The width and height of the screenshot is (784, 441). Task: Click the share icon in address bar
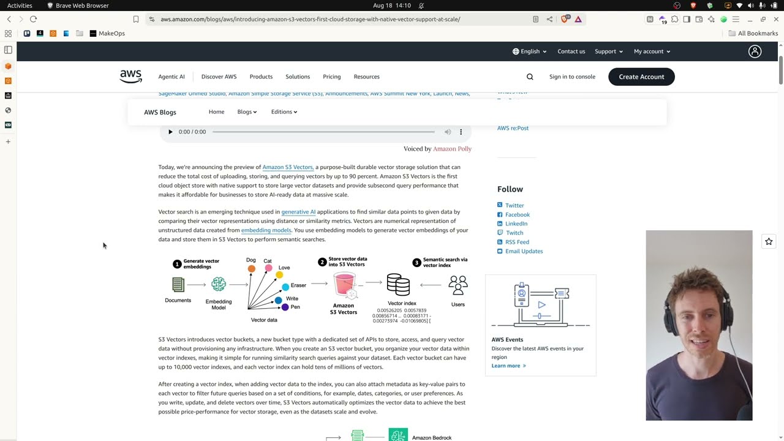tap(549, 19)
